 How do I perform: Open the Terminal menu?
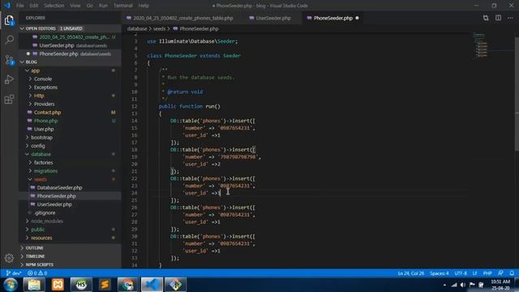122,6
